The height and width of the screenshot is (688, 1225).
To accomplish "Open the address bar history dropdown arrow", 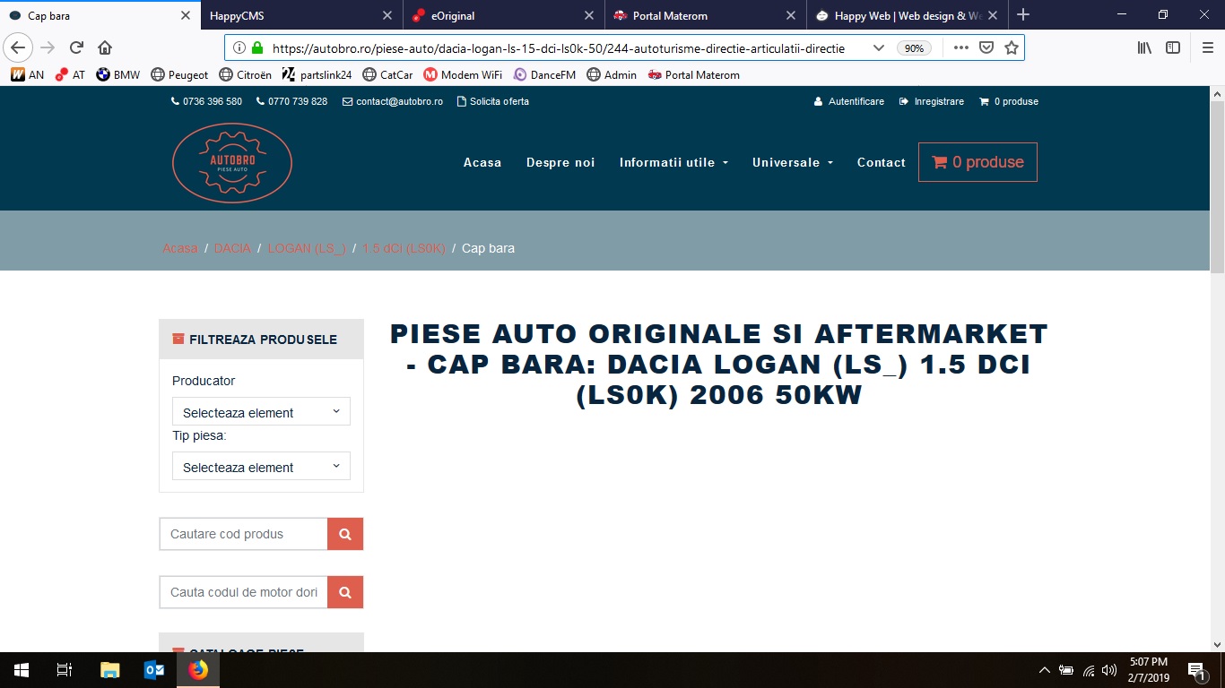I will [881, 47].
